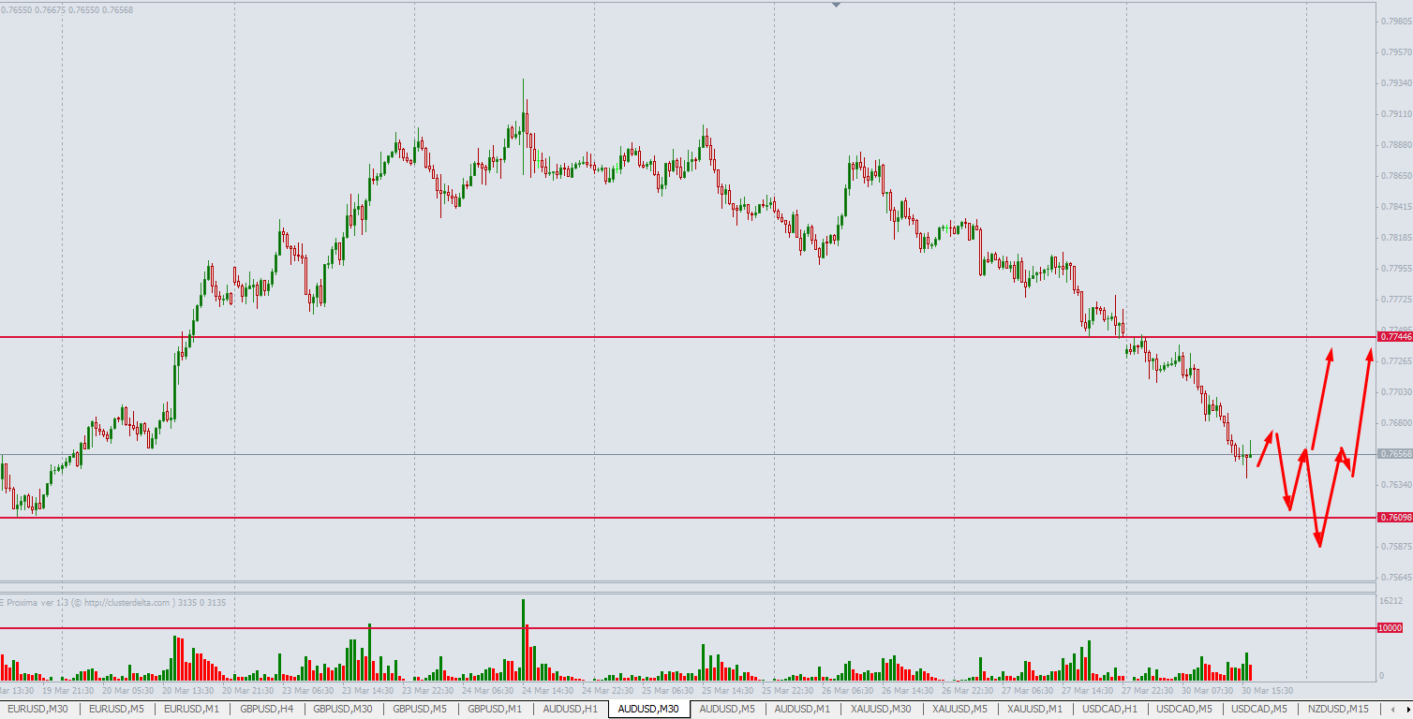Click the 0.75645 price scale value
1413x719 pixels.
click(1395, 577)
